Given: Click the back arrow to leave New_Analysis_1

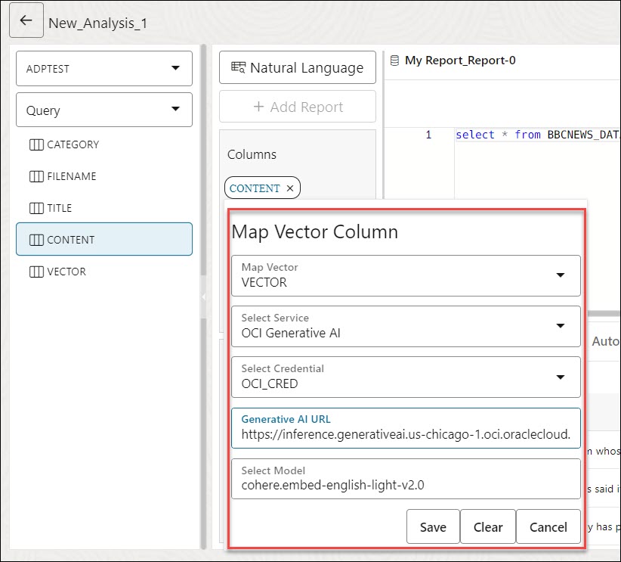Looking at the screenshot, I should pos(26,20).
